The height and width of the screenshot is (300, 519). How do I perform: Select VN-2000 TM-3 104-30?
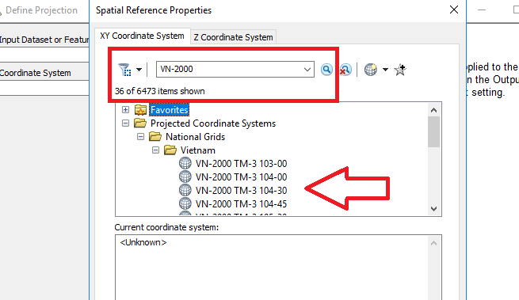242,191
